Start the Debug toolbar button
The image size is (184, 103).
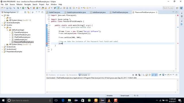(x=18, y=8)
